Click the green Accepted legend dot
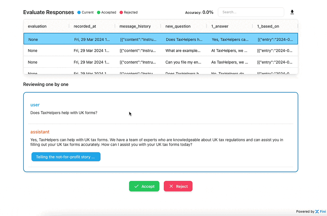Viewport: 327px width, 216px height. coord(99,12)
